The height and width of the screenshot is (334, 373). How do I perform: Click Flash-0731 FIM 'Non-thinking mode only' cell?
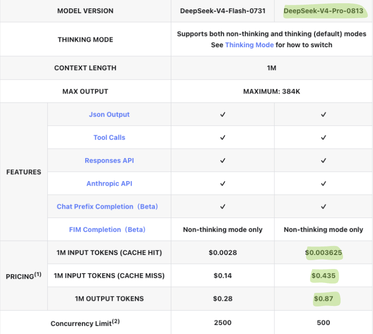pos(223,230)
